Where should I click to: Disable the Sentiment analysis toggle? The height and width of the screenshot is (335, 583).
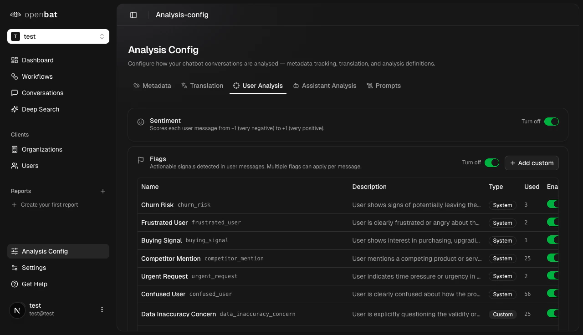coord(552,122)
